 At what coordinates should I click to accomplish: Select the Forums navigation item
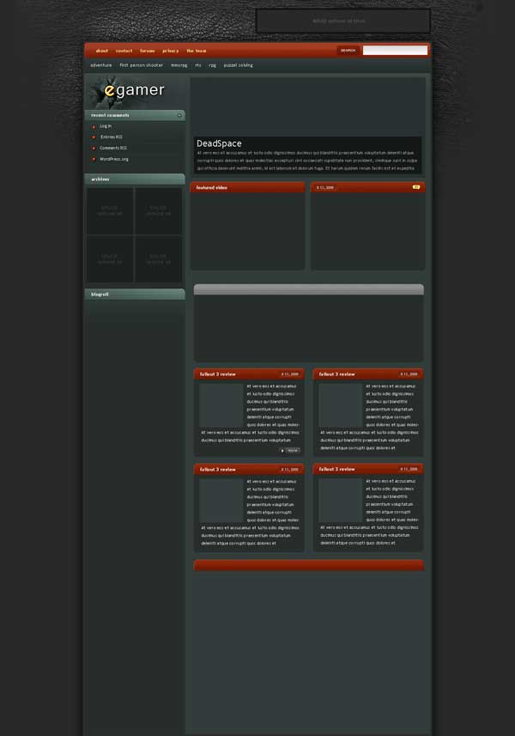148,51
